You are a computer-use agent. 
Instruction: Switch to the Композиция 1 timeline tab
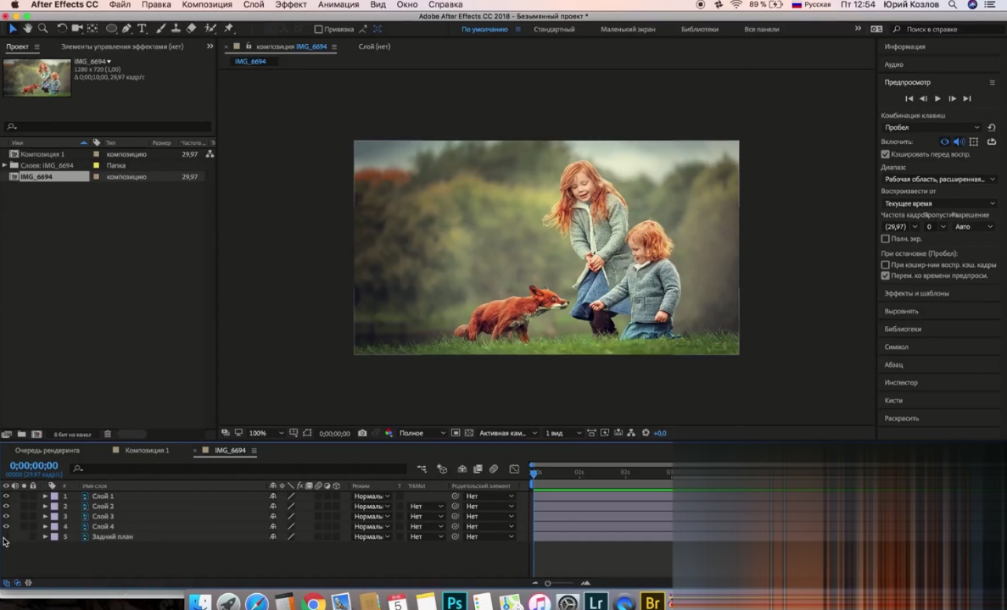(147, 451)
